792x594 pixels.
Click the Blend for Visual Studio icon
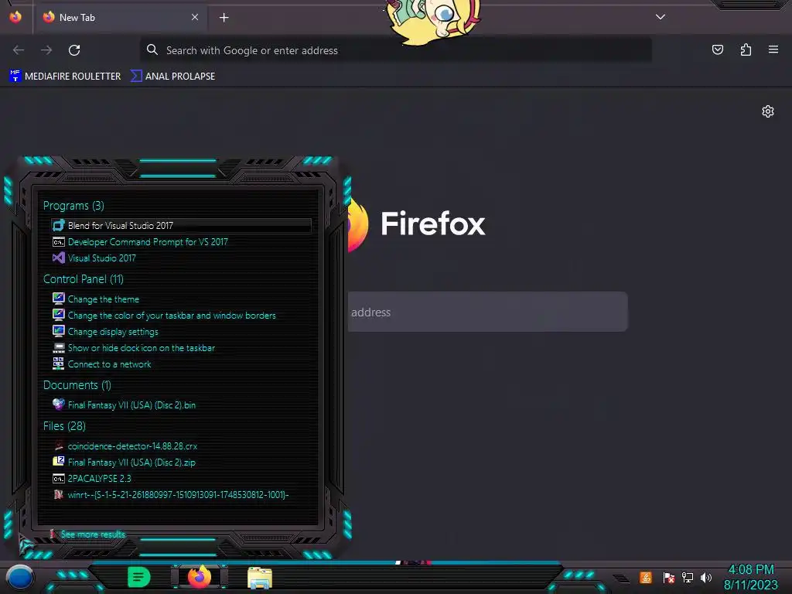(x=59, y=225)
